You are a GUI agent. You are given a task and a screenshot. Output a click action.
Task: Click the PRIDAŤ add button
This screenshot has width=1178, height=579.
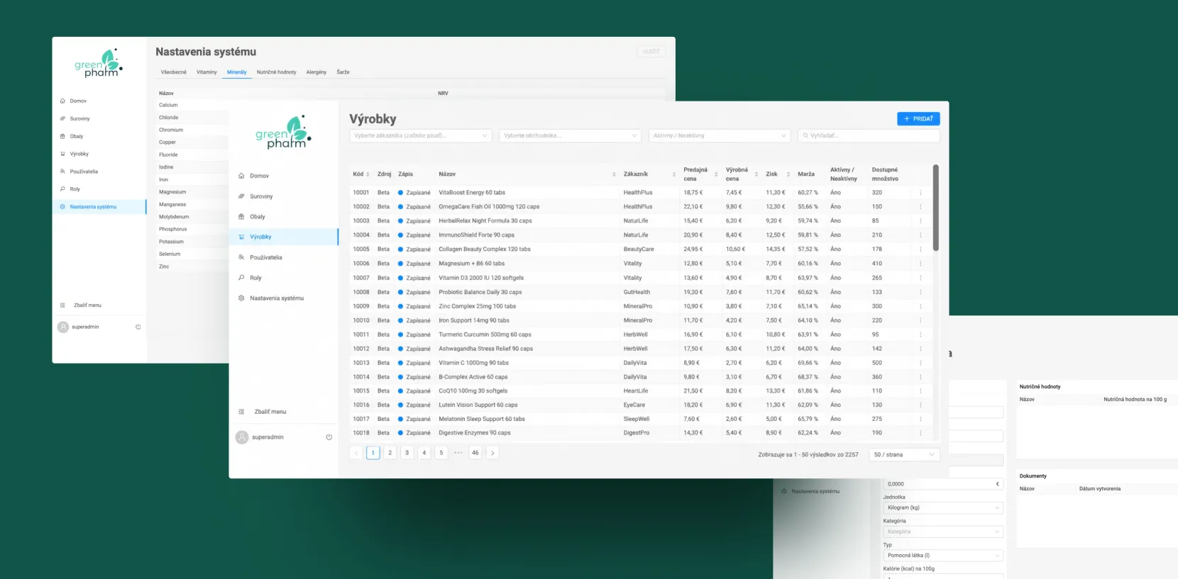[x=918, y=119]
